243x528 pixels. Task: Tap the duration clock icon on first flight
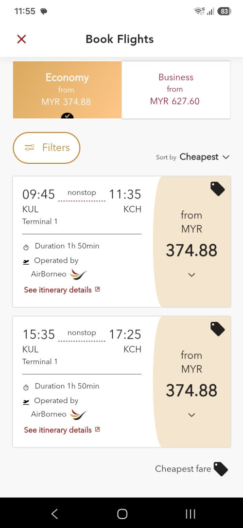(x=26, y=248)
